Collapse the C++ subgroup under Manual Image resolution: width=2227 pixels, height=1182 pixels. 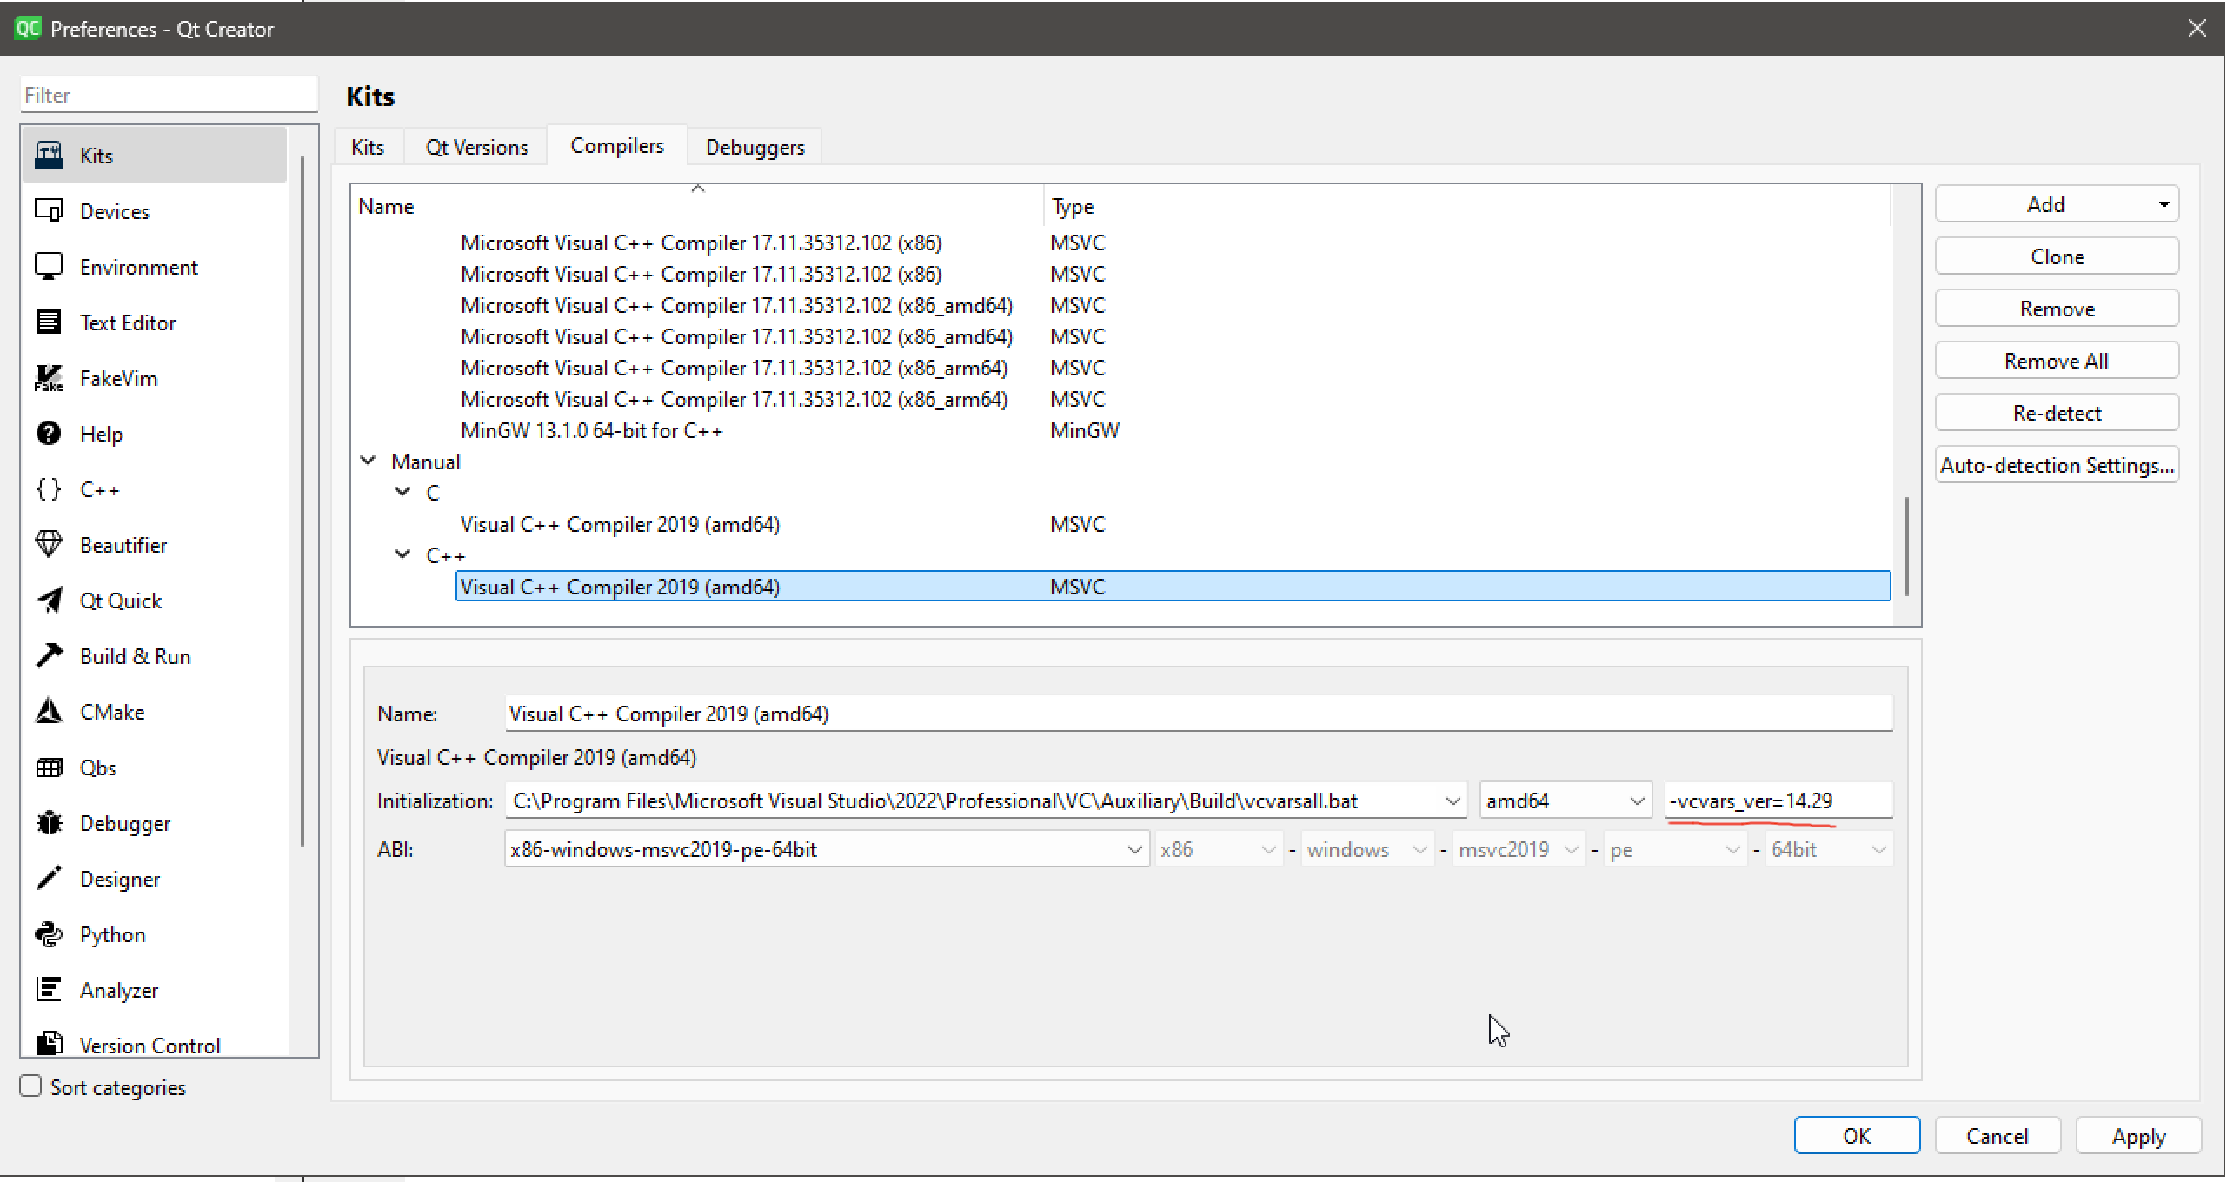tap(402, 554)
